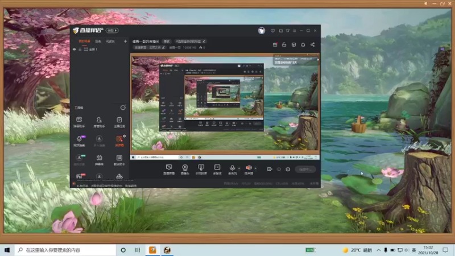
Task: Open the Windows Start menu
Action: click(x=7, y=250)
